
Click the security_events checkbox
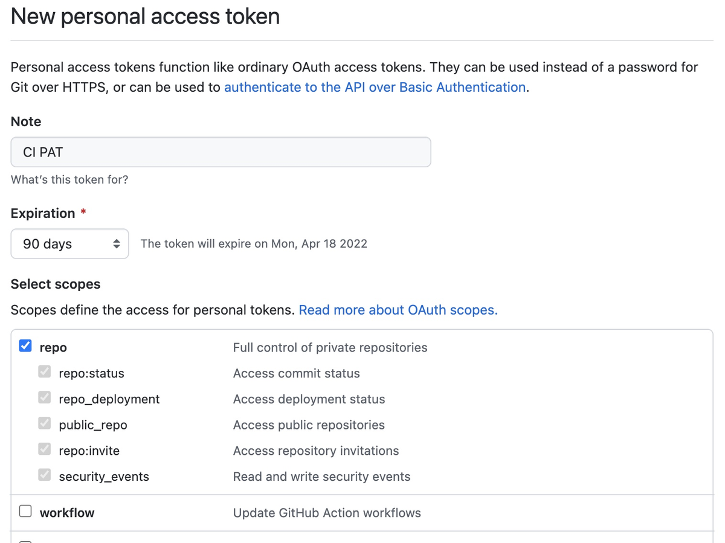tap(45, 475)
